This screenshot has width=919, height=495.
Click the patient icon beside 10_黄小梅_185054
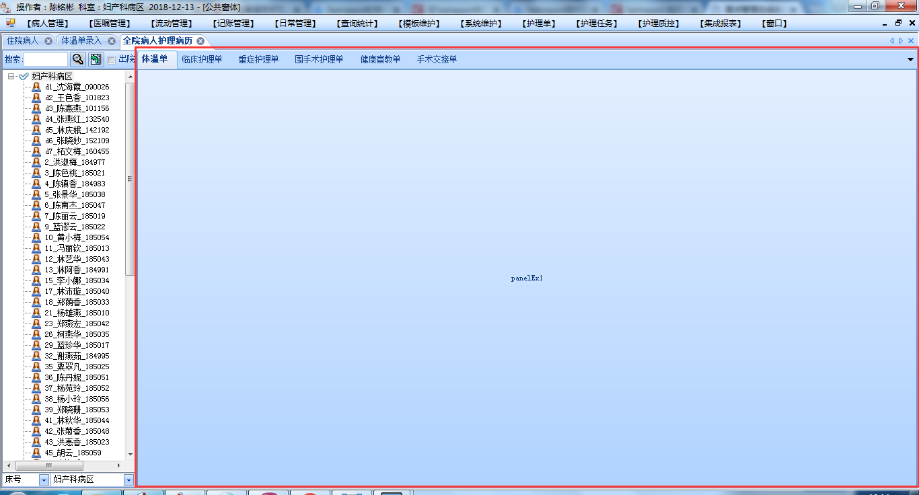(36, 237)
